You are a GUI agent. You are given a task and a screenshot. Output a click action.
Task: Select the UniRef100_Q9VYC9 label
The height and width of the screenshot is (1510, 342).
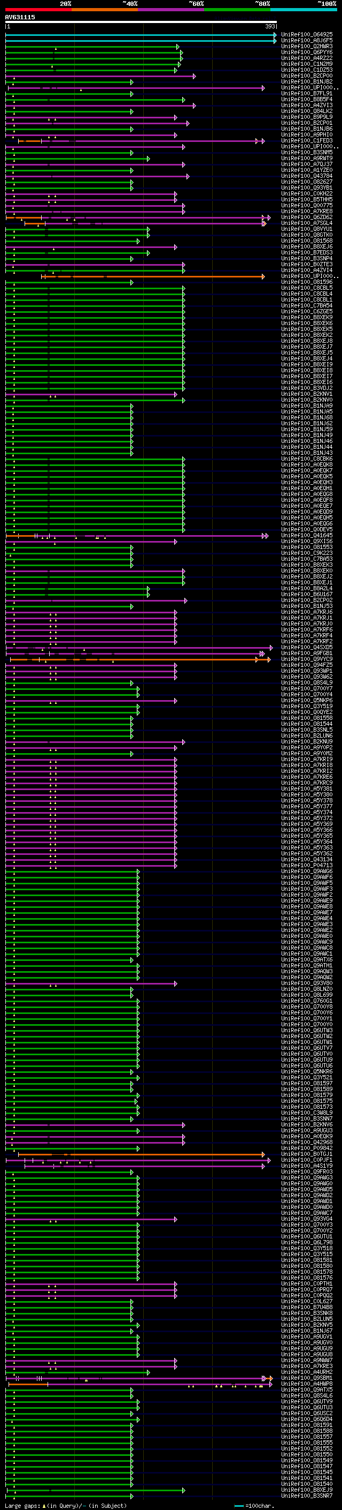click(307, 659)
